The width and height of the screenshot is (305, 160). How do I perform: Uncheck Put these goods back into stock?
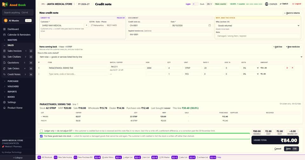pos(41,136)
